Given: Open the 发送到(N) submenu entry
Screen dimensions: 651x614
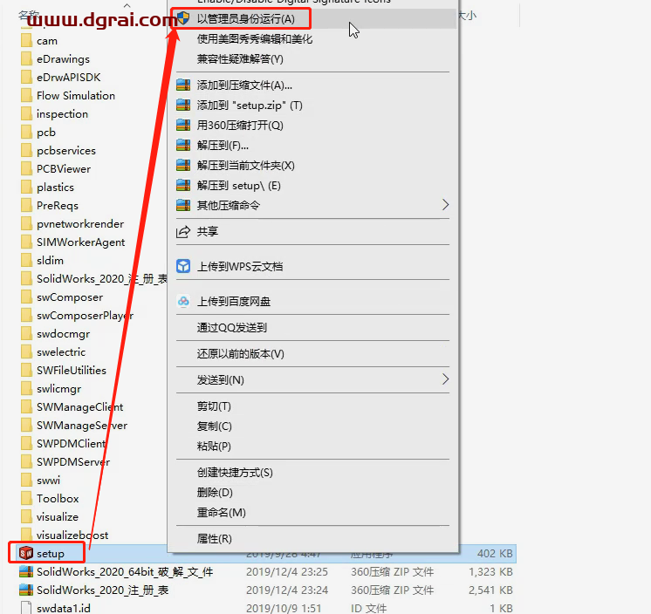Looking at the screenshot, I should click(220, 380).
